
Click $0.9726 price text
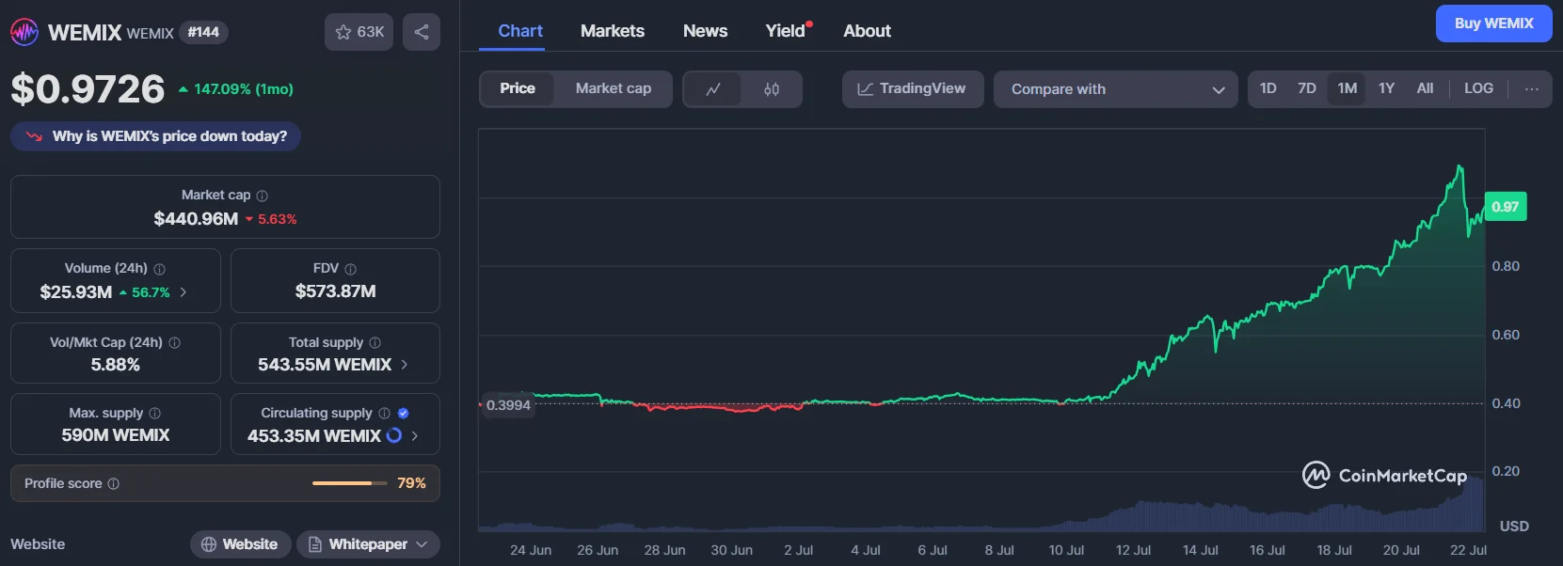click(x=88, y=89)
